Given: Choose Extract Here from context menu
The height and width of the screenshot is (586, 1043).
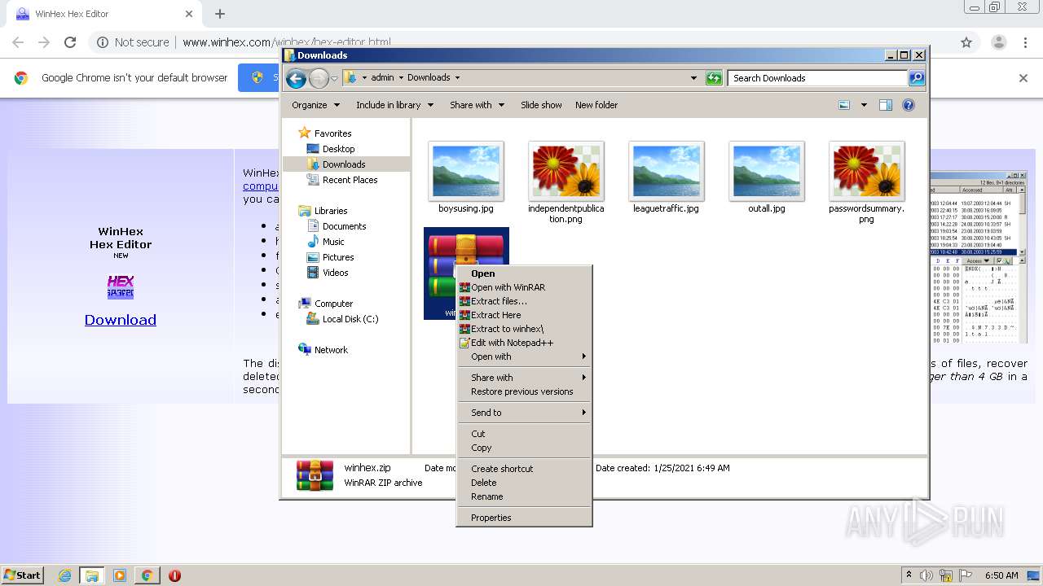Looking at the screenshot, I should [524, 315].
